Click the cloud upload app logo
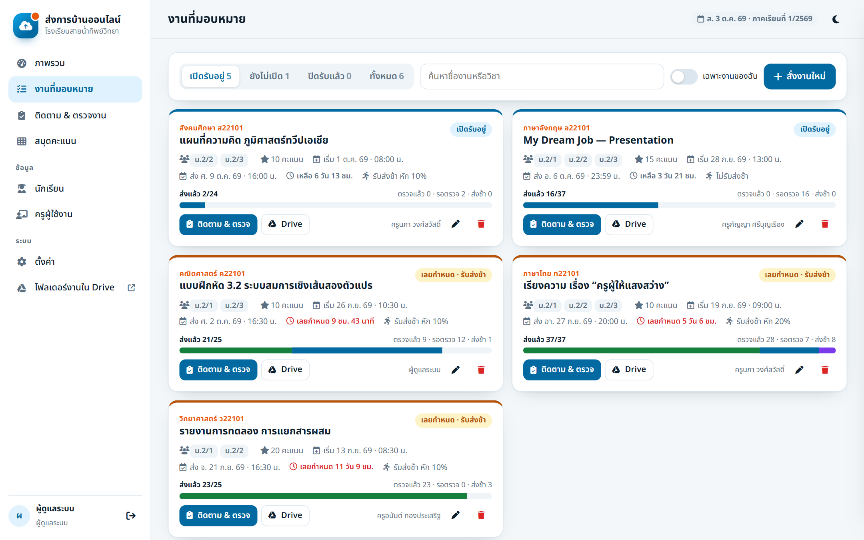Image resolution: width=864 pixels, height=540 pixels. coord(26,26)
